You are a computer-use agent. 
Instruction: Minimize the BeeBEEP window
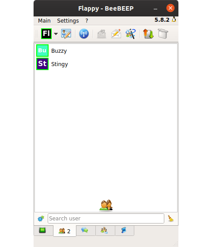pos(155,8)
